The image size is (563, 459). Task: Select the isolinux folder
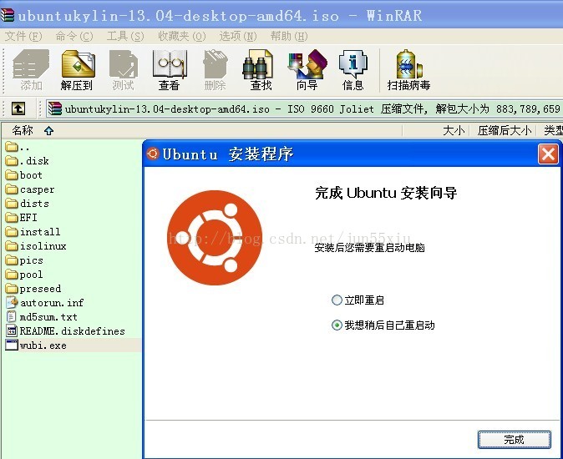pyautogui.click(x=36, y=246)
